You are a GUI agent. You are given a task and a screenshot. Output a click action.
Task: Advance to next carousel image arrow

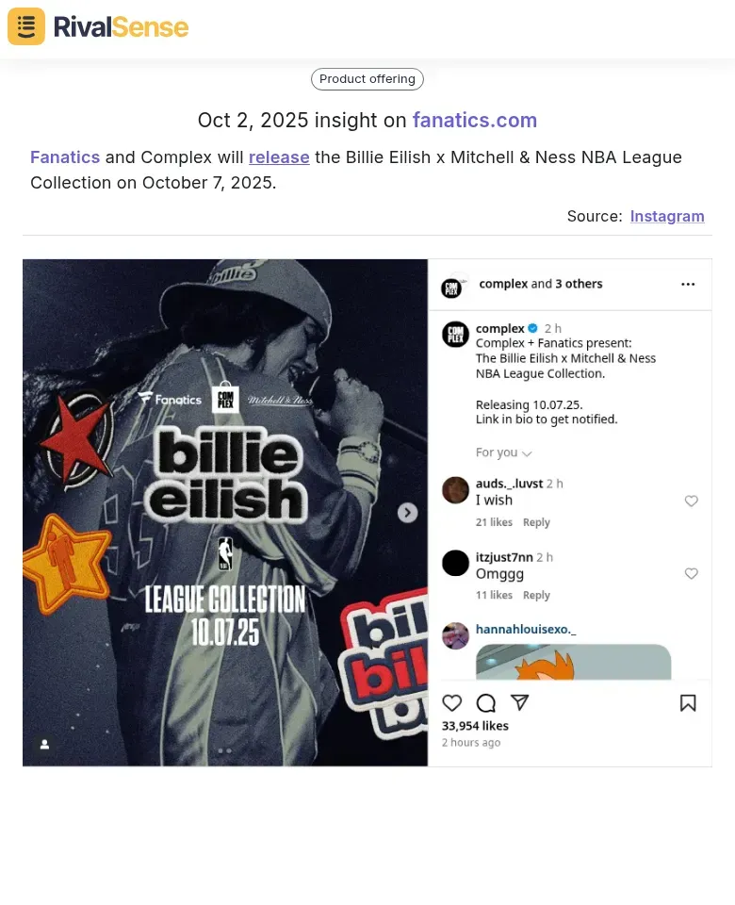tap(407, 513)
